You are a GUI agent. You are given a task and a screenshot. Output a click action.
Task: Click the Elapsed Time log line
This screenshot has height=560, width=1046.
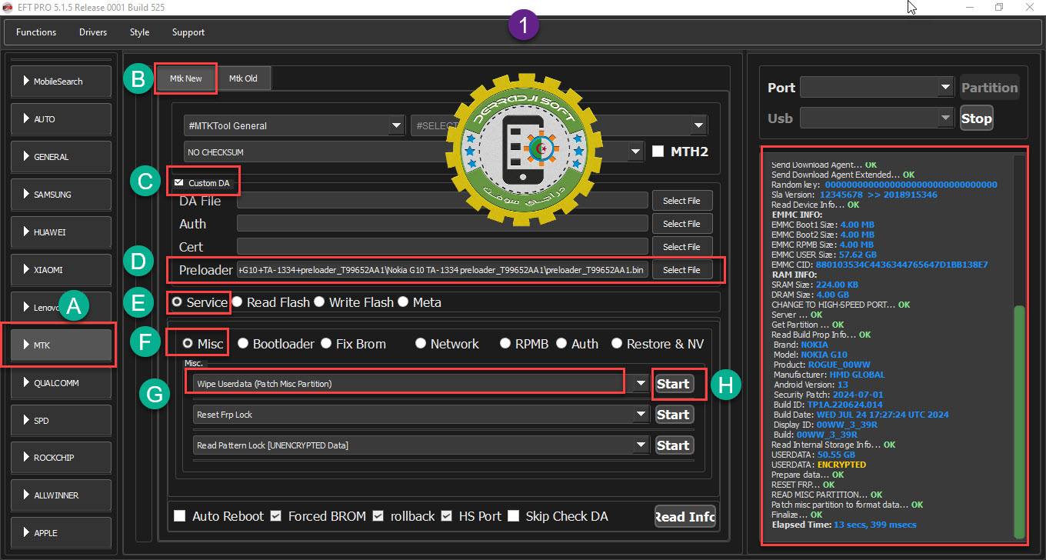coord(844,525)
